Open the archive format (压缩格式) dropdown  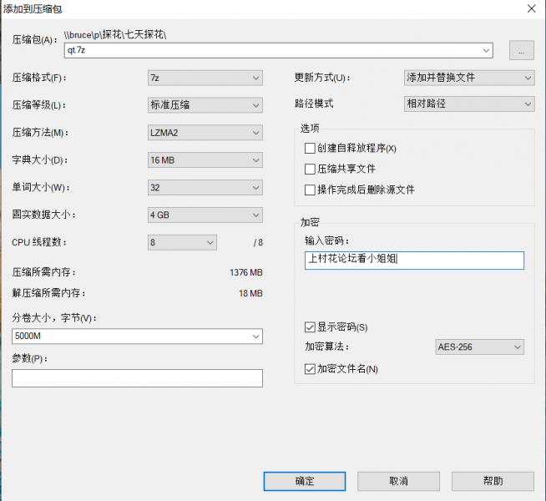[205, 78]
